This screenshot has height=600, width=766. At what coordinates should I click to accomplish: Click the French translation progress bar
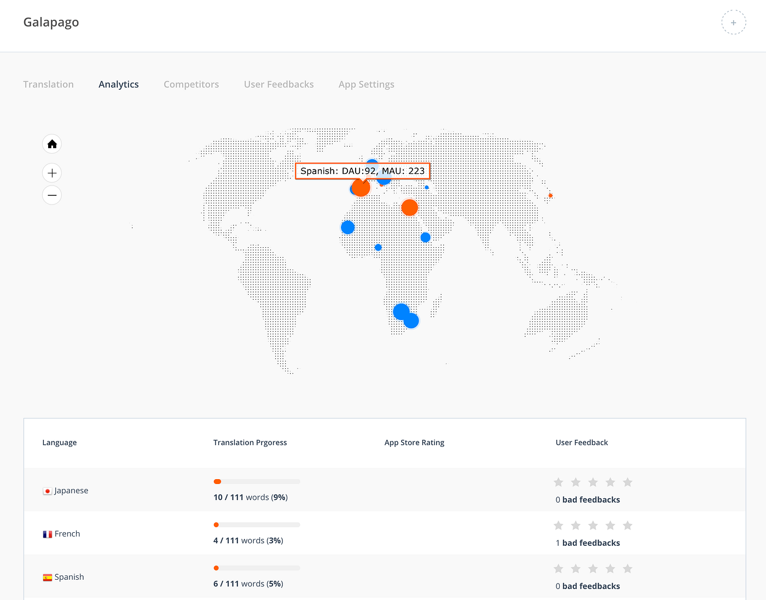[257, 525]
